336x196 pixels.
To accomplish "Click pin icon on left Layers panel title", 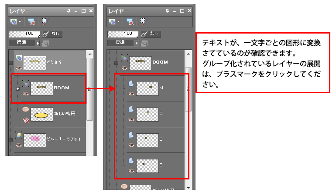I will 69,11.
